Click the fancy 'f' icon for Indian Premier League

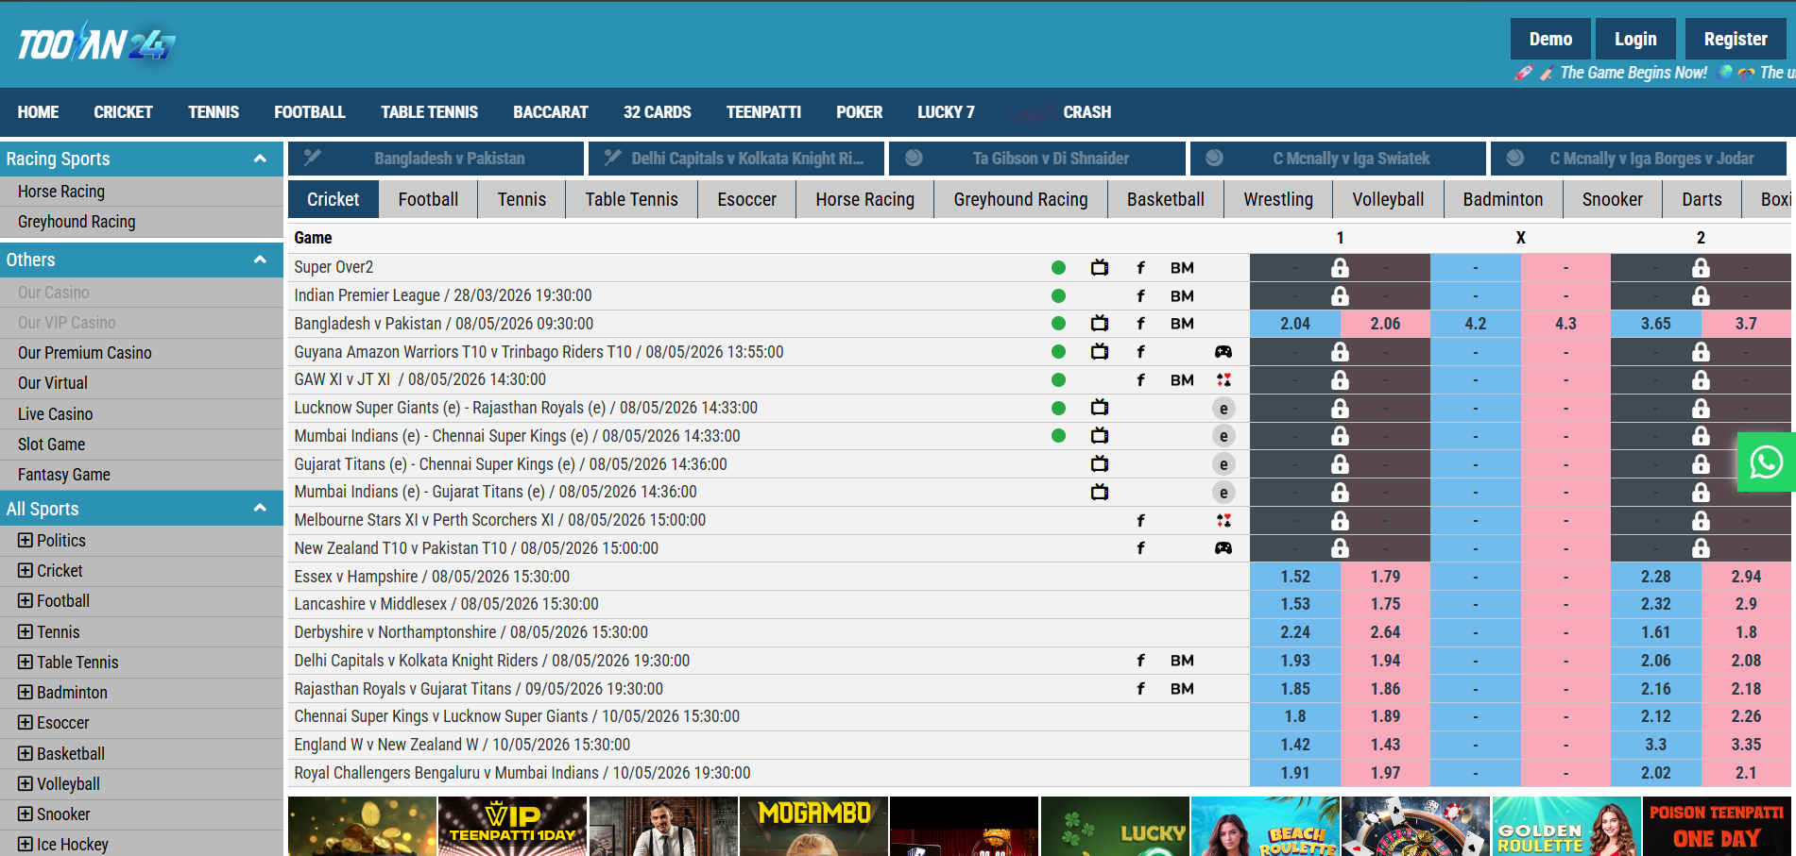pos(1140,295)
